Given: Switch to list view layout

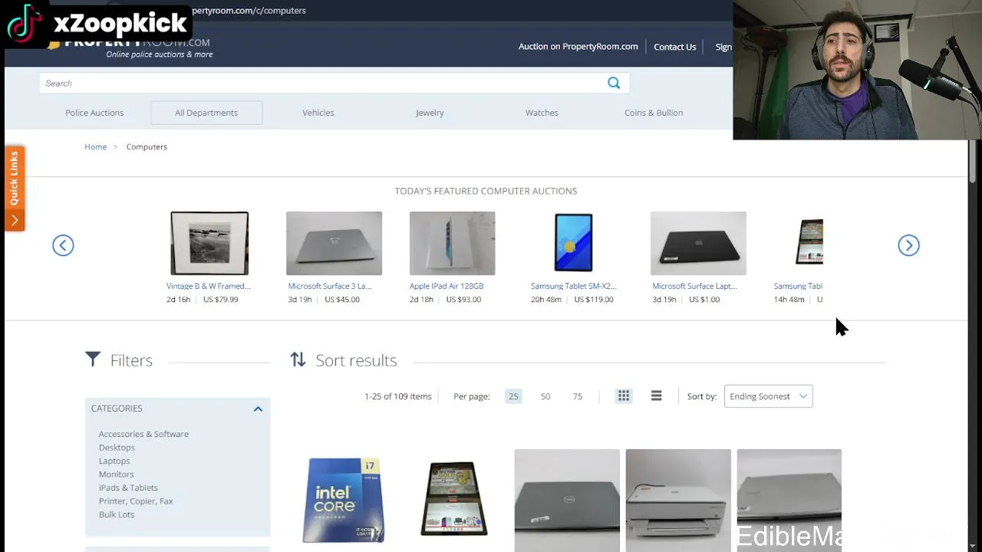Looking at the screenshot, I should [x=656, y=396].
